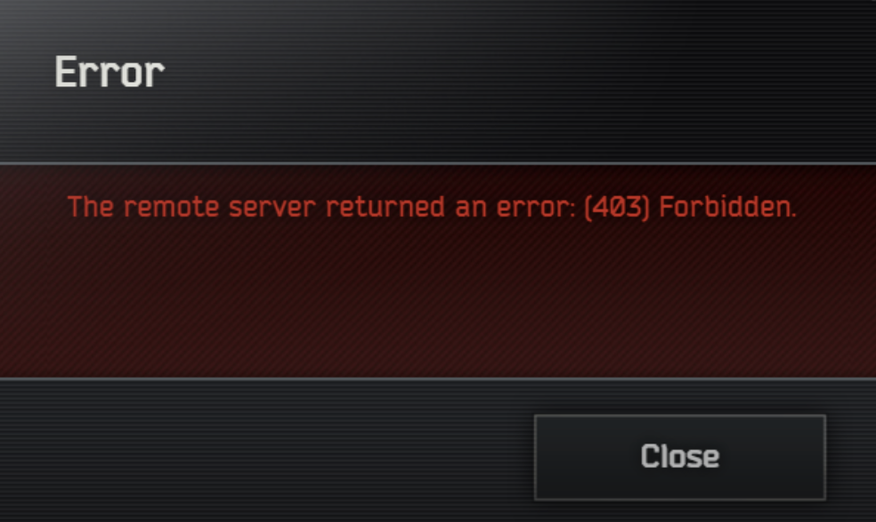Screen dimensions: 876x522
Task: Click the Close button's text label
Action: 680,457
